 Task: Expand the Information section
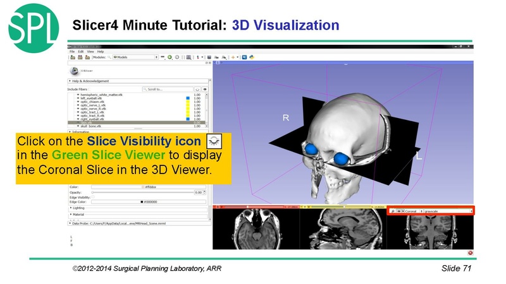pyautogui.click(x=138, y=132)
